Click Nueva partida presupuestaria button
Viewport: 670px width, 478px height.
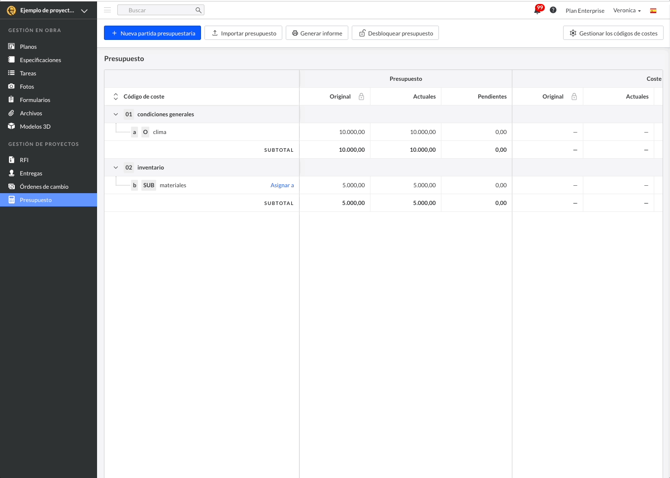[x=152, y=33]
